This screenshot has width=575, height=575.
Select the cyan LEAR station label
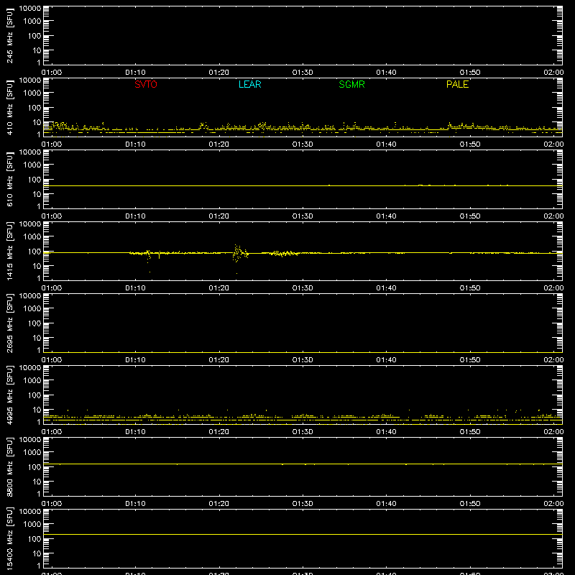click(x=249, y=84)
